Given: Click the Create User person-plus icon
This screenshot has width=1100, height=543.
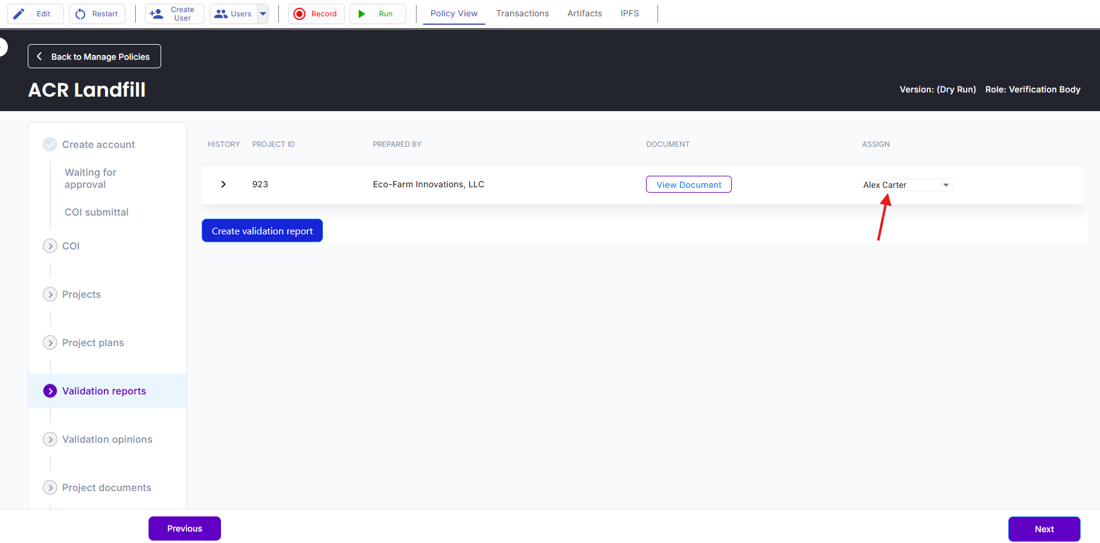Looking at the screenshot, I should pyautogui.click(x=156, y=14).
